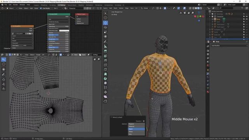Choose Seam in the delimit dropdown list

[x=137, y=129]
